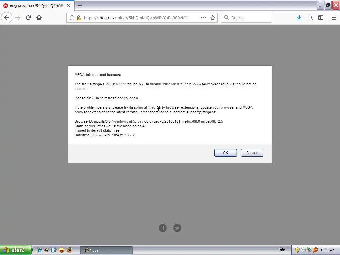
Task: Cancel the MEGA error dialog
Action: [252, 153]
